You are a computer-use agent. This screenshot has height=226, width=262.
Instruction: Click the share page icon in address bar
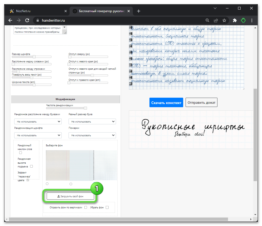pyautogui.click(x=216, y=20)
